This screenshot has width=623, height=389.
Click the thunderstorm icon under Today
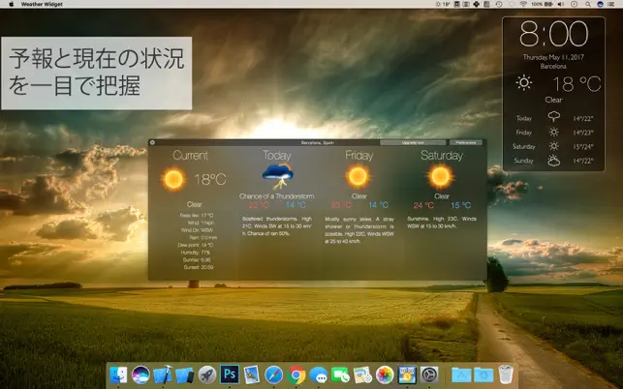(x=279, y=176)
